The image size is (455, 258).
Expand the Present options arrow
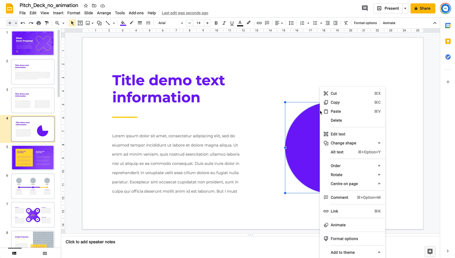point(405,8)
